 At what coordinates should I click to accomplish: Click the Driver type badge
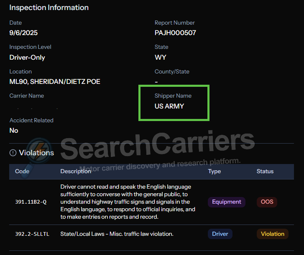[x=220, y=234]
